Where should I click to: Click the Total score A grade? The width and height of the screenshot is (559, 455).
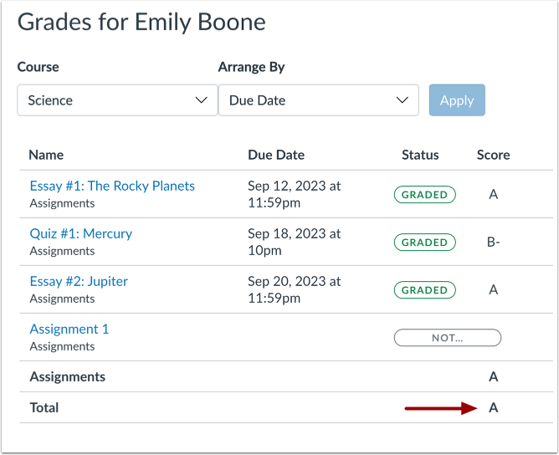[494, 408]
